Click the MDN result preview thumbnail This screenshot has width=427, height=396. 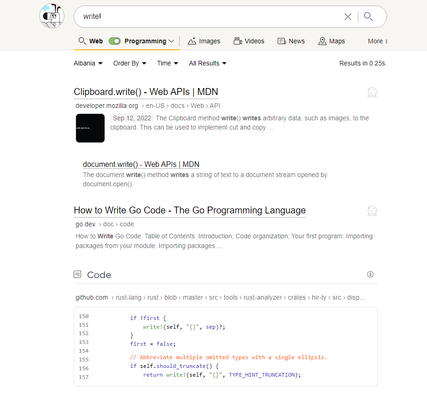tap(90, 128)
